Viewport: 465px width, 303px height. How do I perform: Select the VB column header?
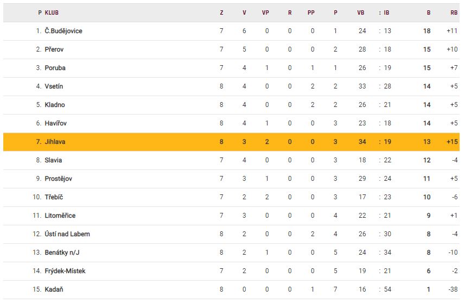(361, 12)
